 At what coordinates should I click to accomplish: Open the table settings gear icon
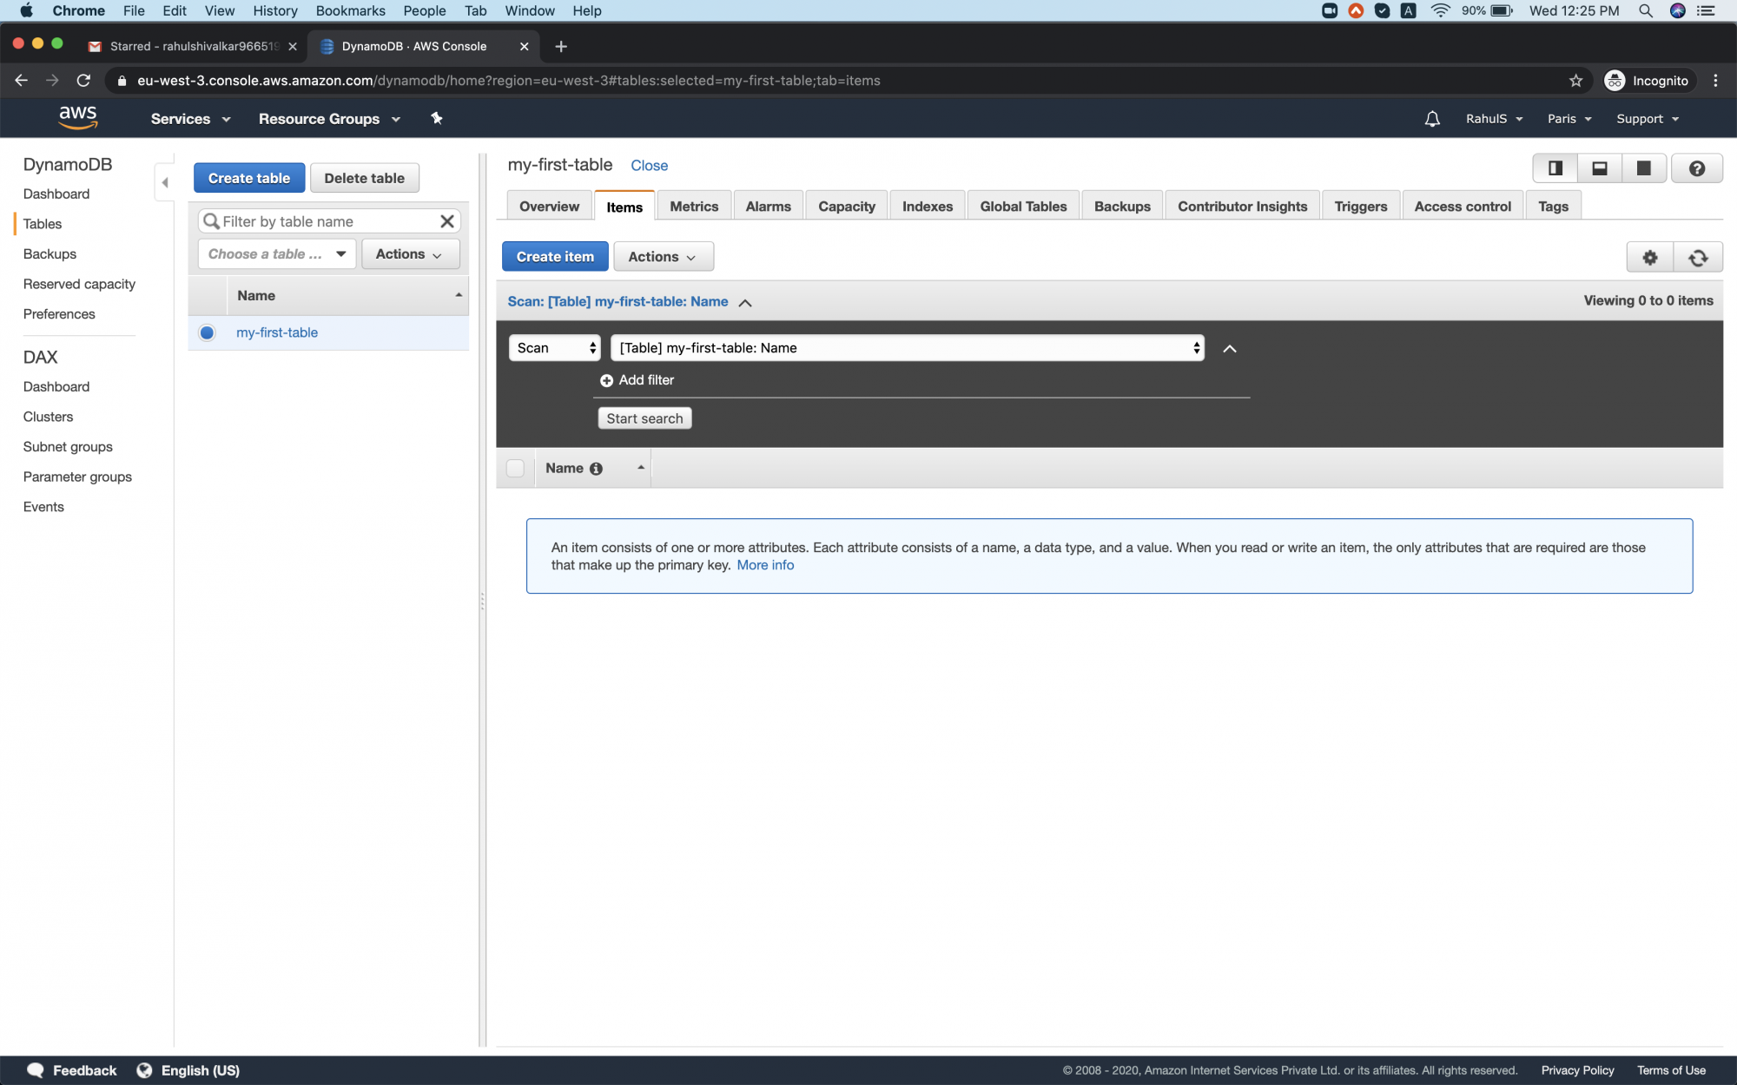coord(1650,257)
